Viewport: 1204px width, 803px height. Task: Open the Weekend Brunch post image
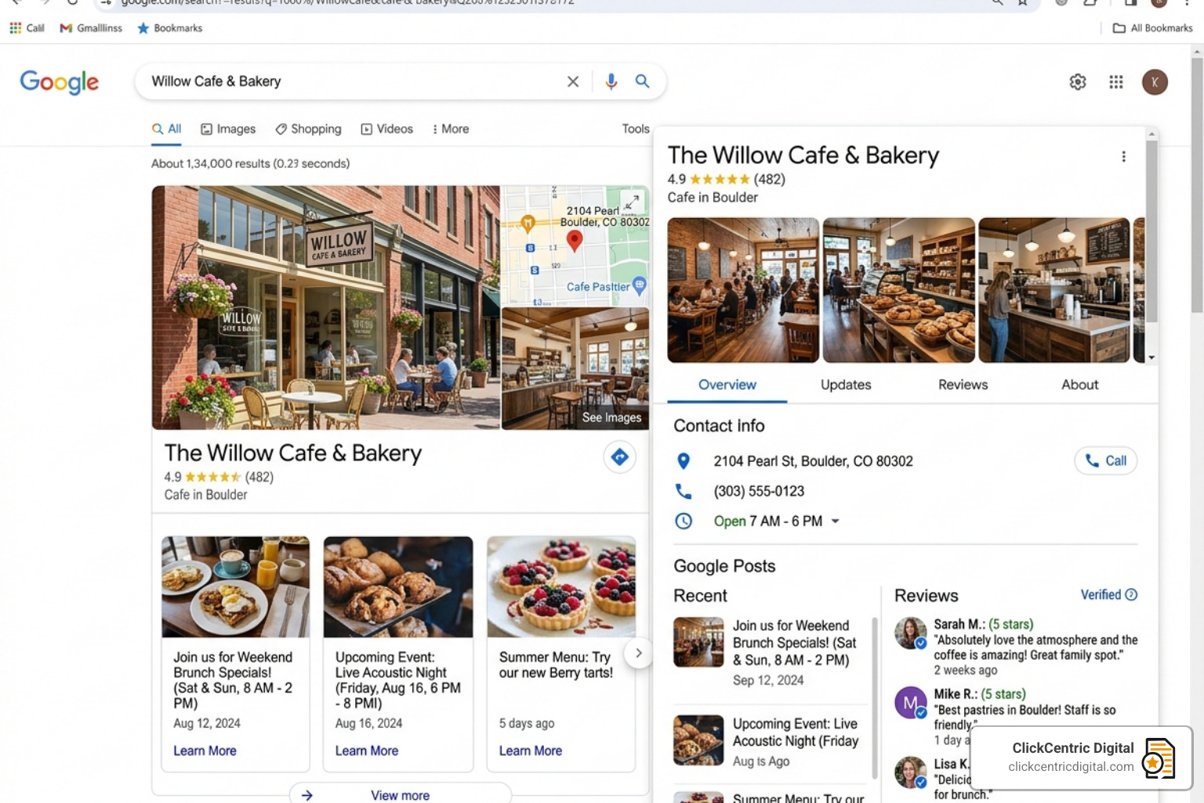tap(235, 587)
